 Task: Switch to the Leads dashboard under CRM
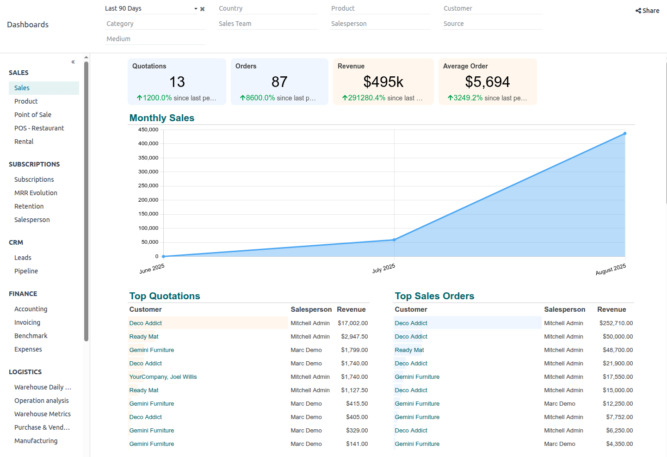22,257
